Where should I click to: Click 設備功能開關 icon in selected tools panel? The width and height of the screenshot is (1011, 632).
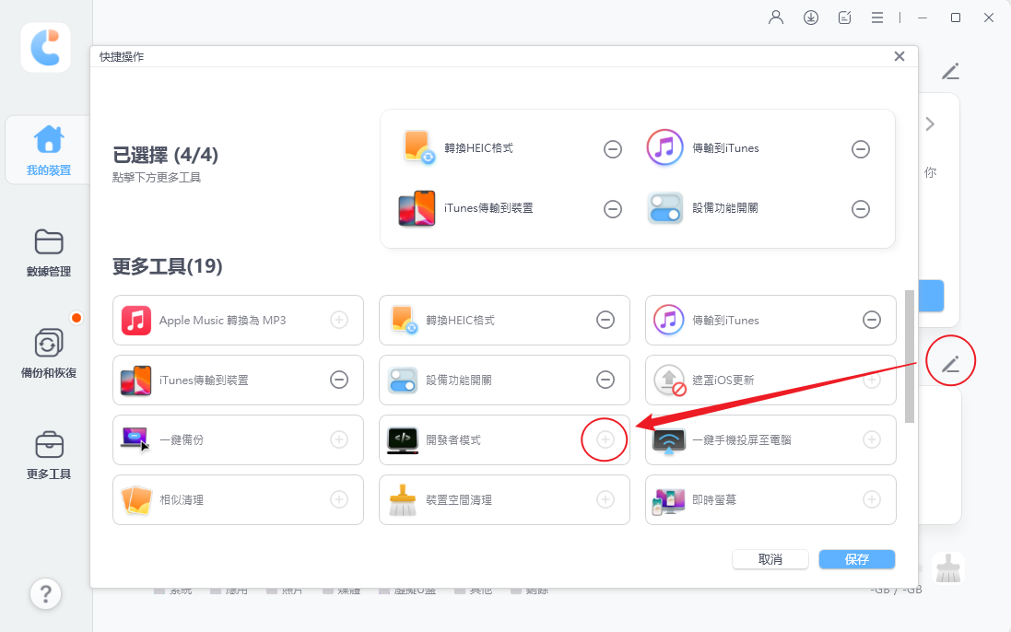(664, 208)
